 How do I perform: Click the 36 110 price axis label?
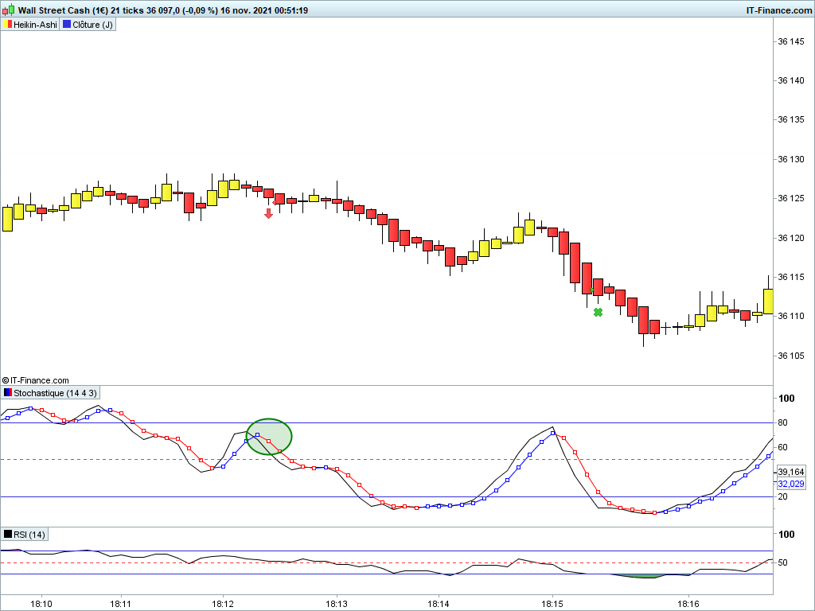tap(791, 316)
